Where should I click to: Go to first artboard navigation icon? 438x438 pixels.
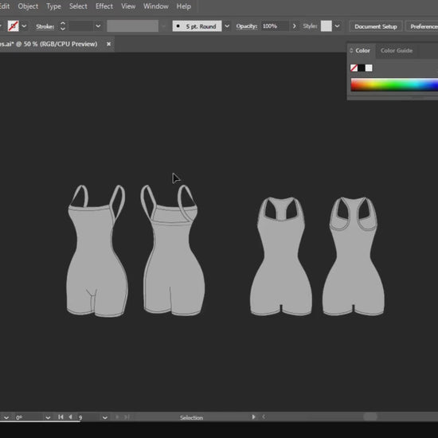coord(61,416)
